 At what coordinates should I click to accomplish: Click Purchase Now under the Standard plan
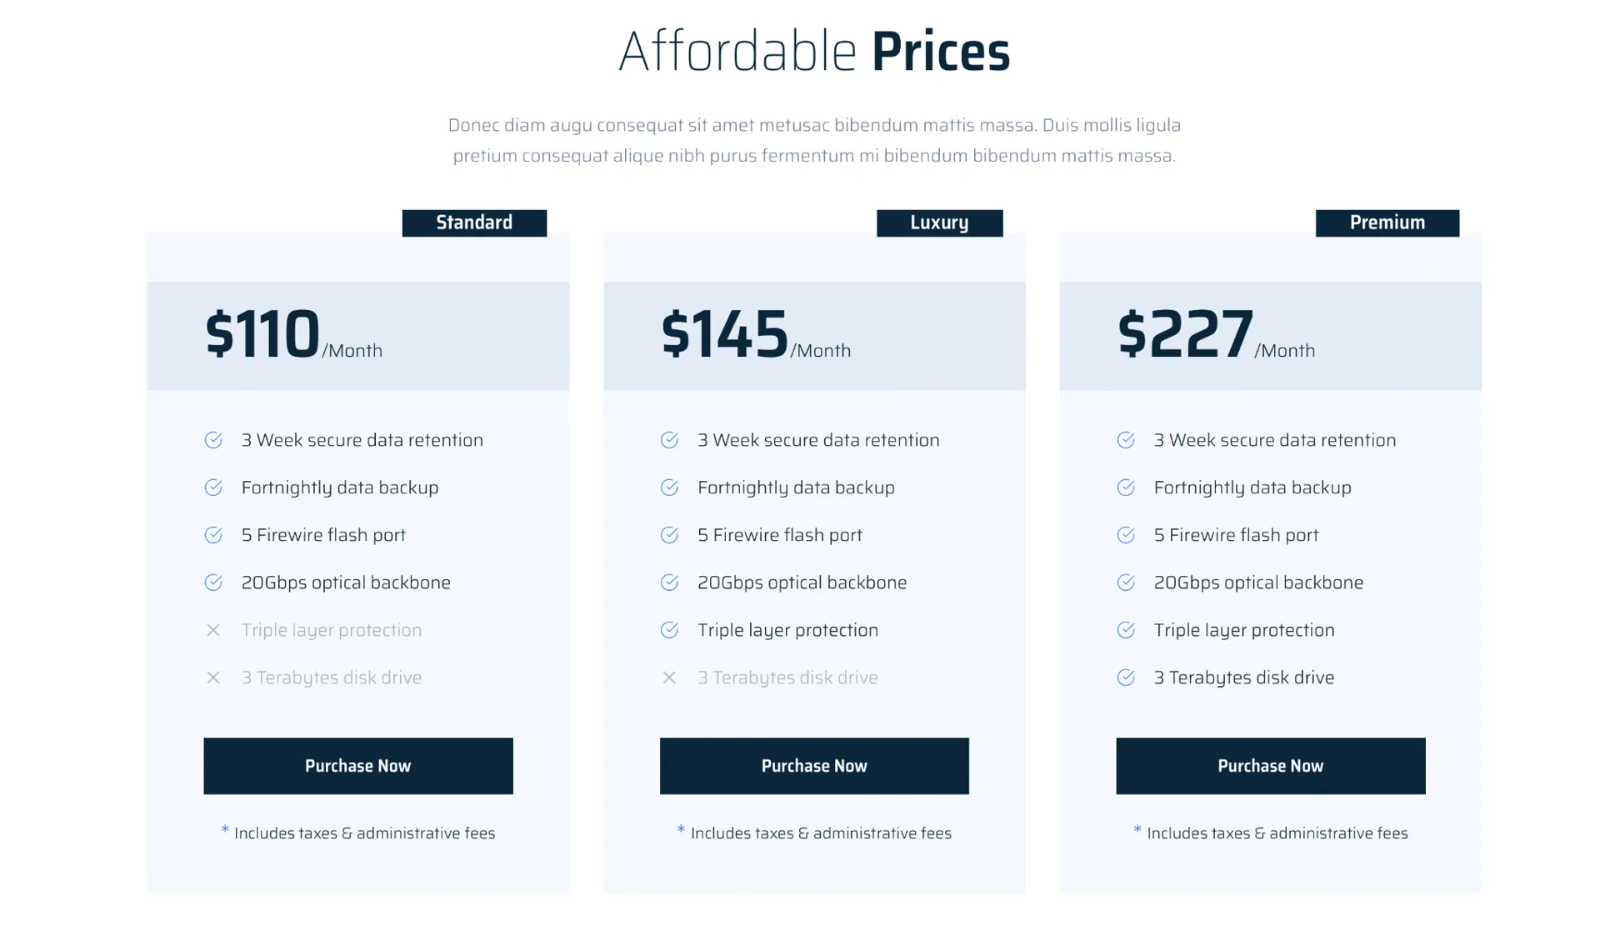357,765
